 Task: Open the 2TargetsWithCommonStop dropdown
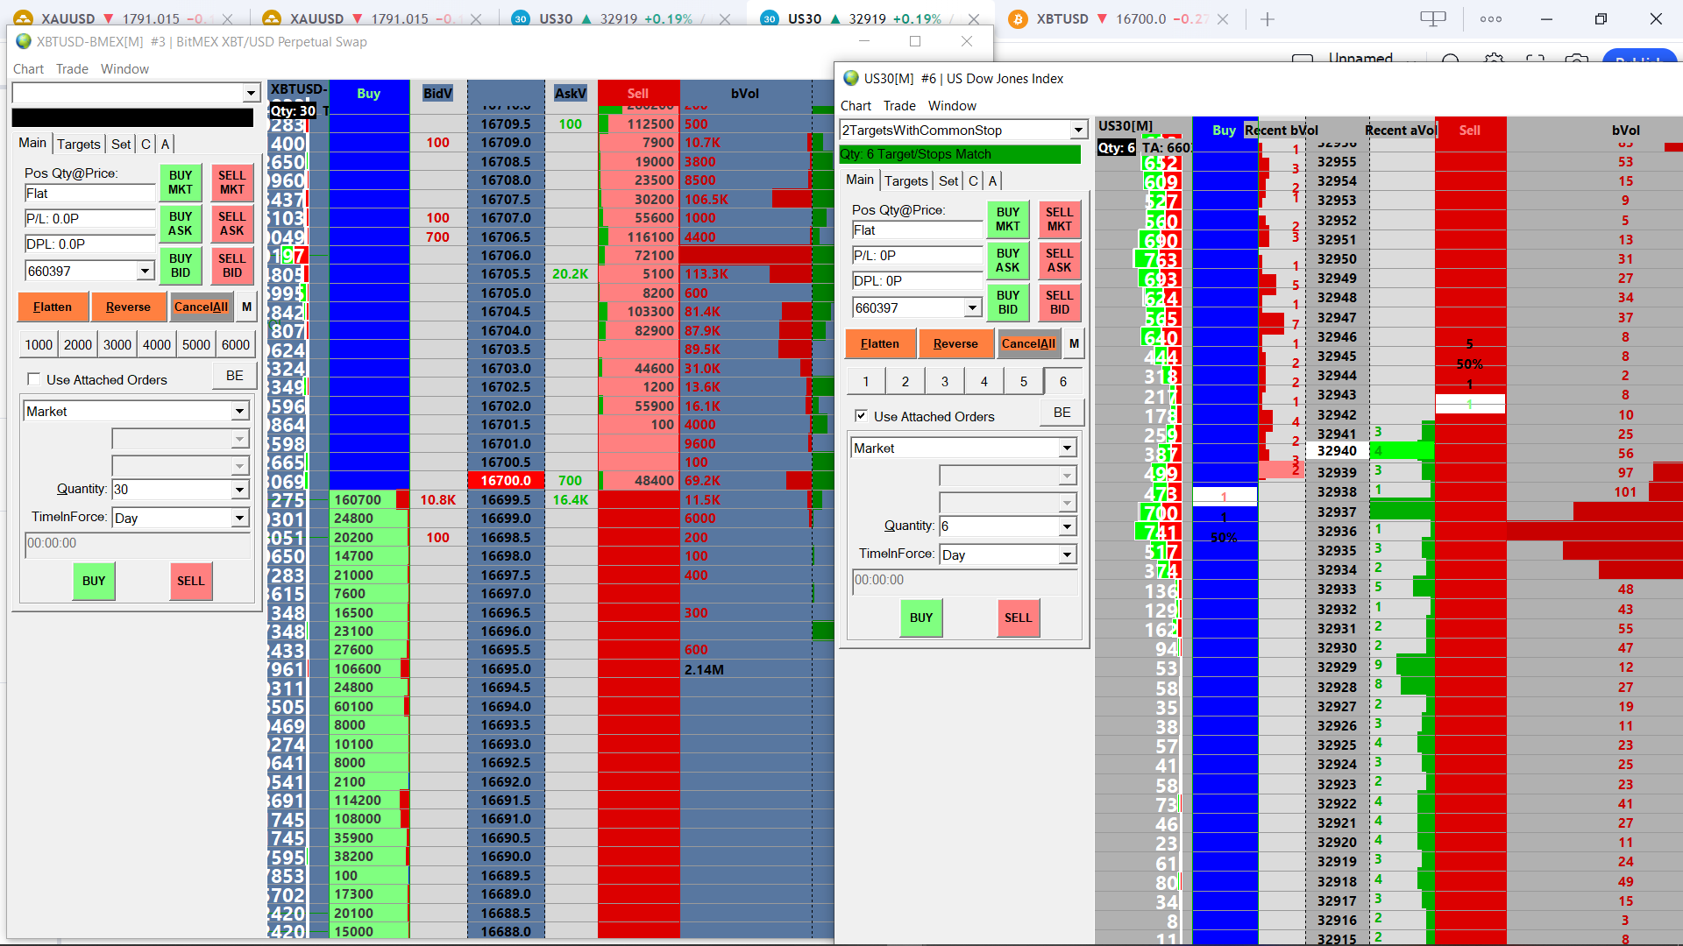(x=1078, y=131)
